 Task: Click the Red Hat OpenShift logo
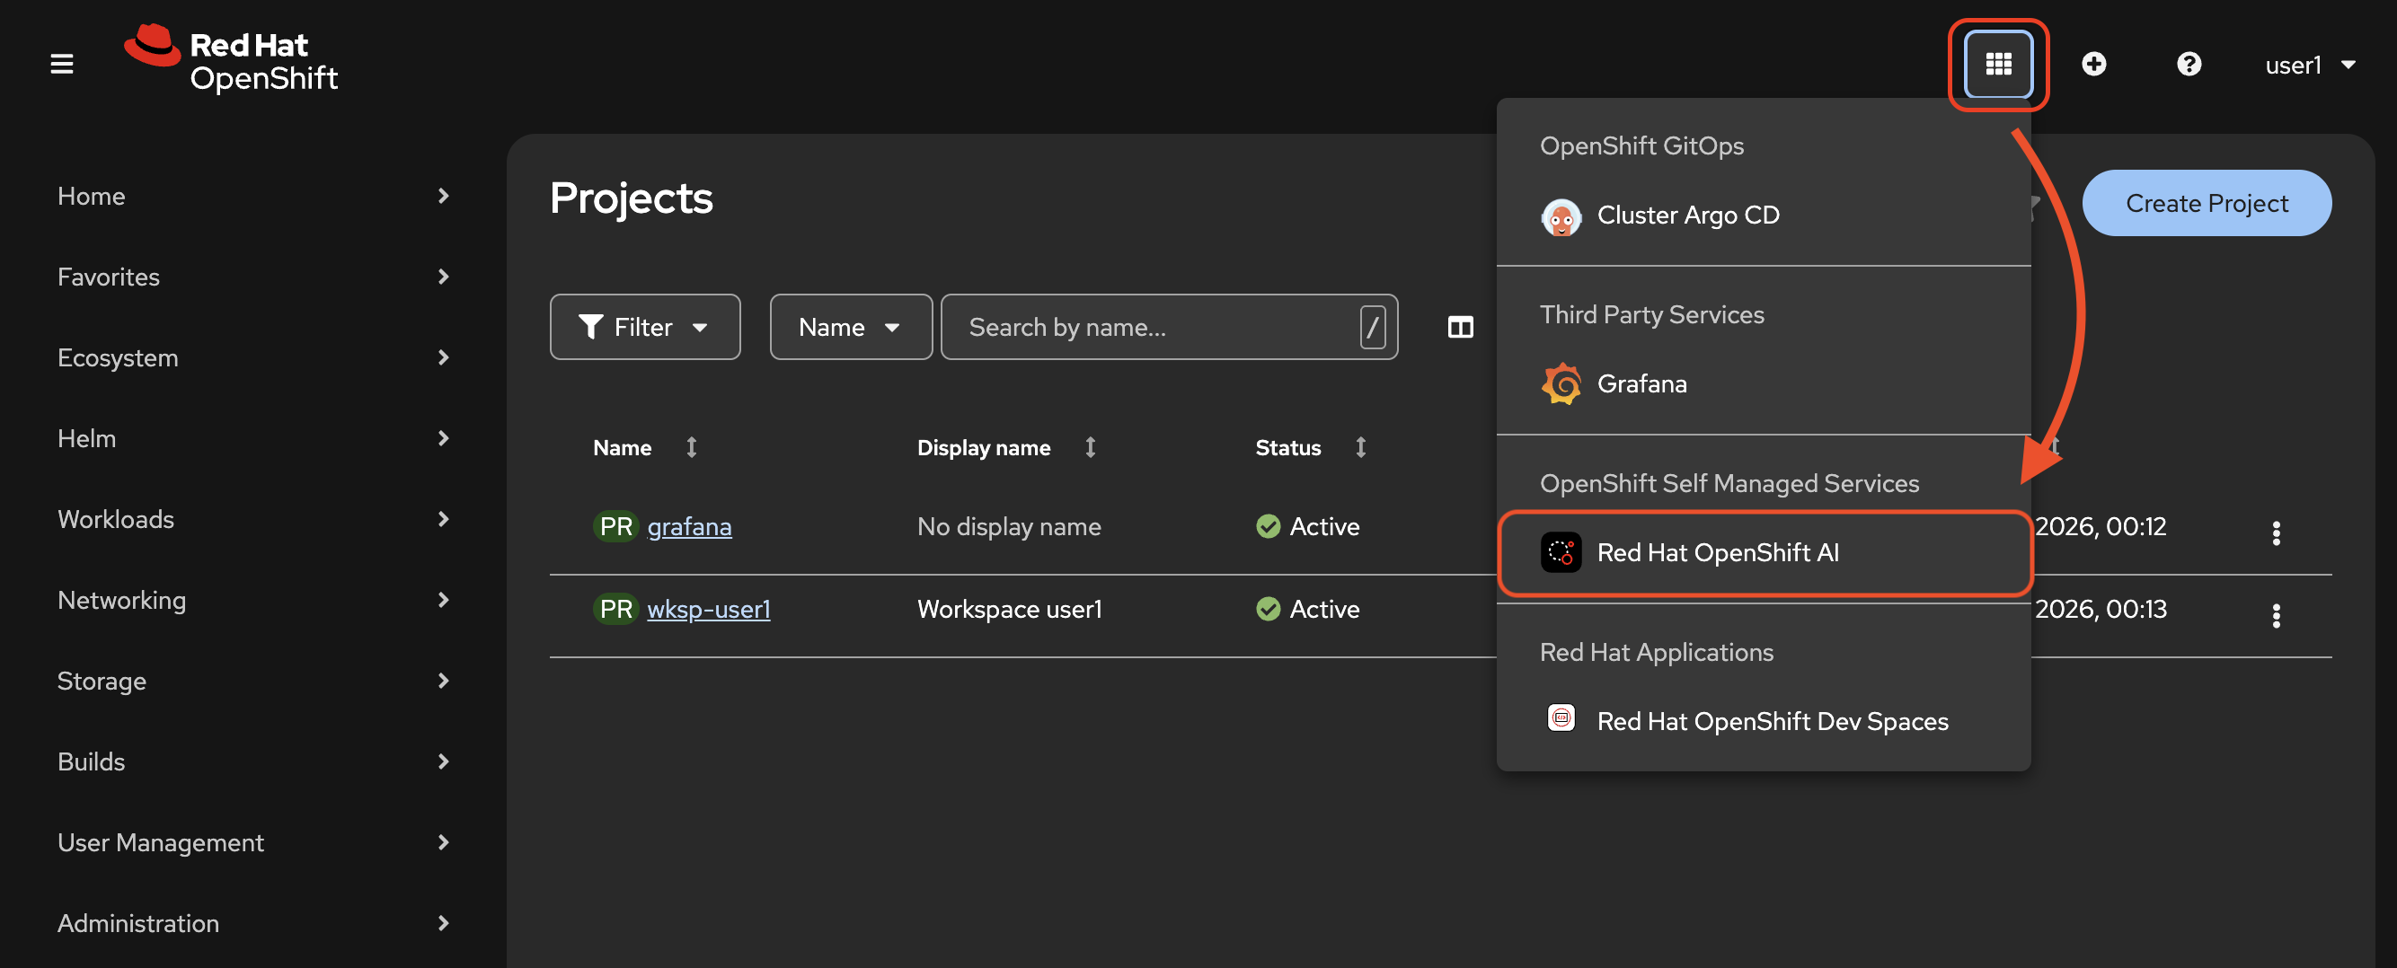click(x=231, y=59)
